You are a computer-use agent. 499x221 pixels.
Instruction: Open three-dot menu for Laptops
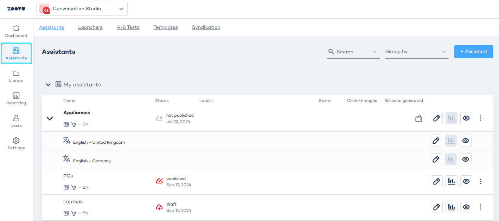[481, 207]
